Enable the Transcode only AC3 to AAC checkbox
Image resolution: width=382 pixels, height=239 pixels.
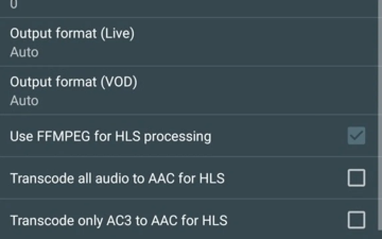[356, 220]
